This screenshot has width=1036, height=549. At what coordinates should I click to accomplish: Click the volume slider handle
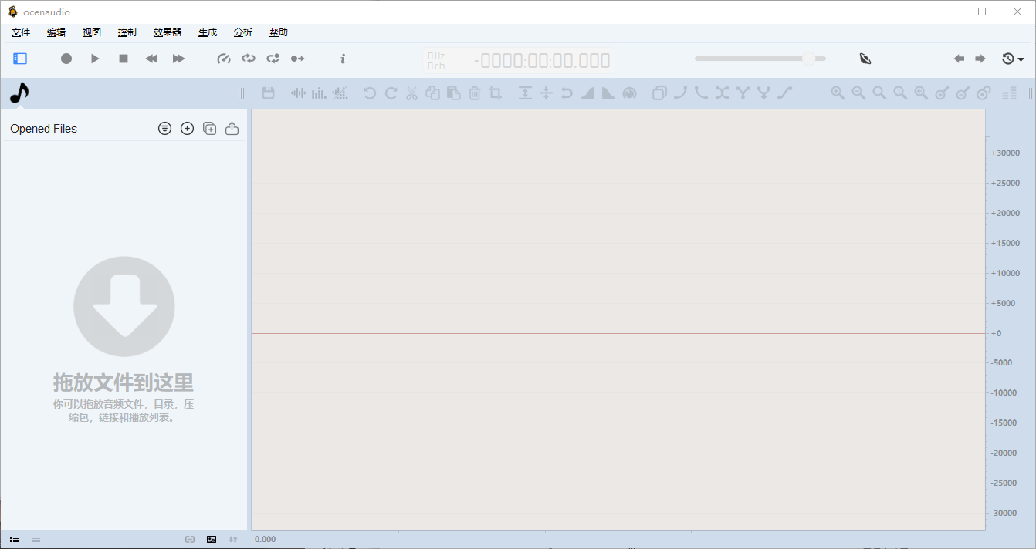point(808,59)
